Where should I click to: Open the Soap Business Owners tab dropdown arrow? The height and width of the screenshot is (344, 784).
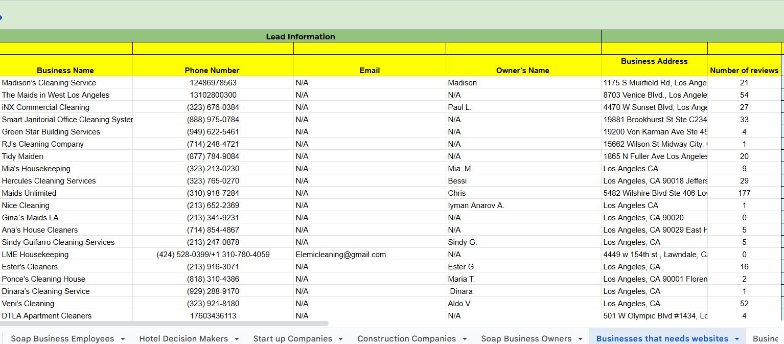click(x=580, y=339)
